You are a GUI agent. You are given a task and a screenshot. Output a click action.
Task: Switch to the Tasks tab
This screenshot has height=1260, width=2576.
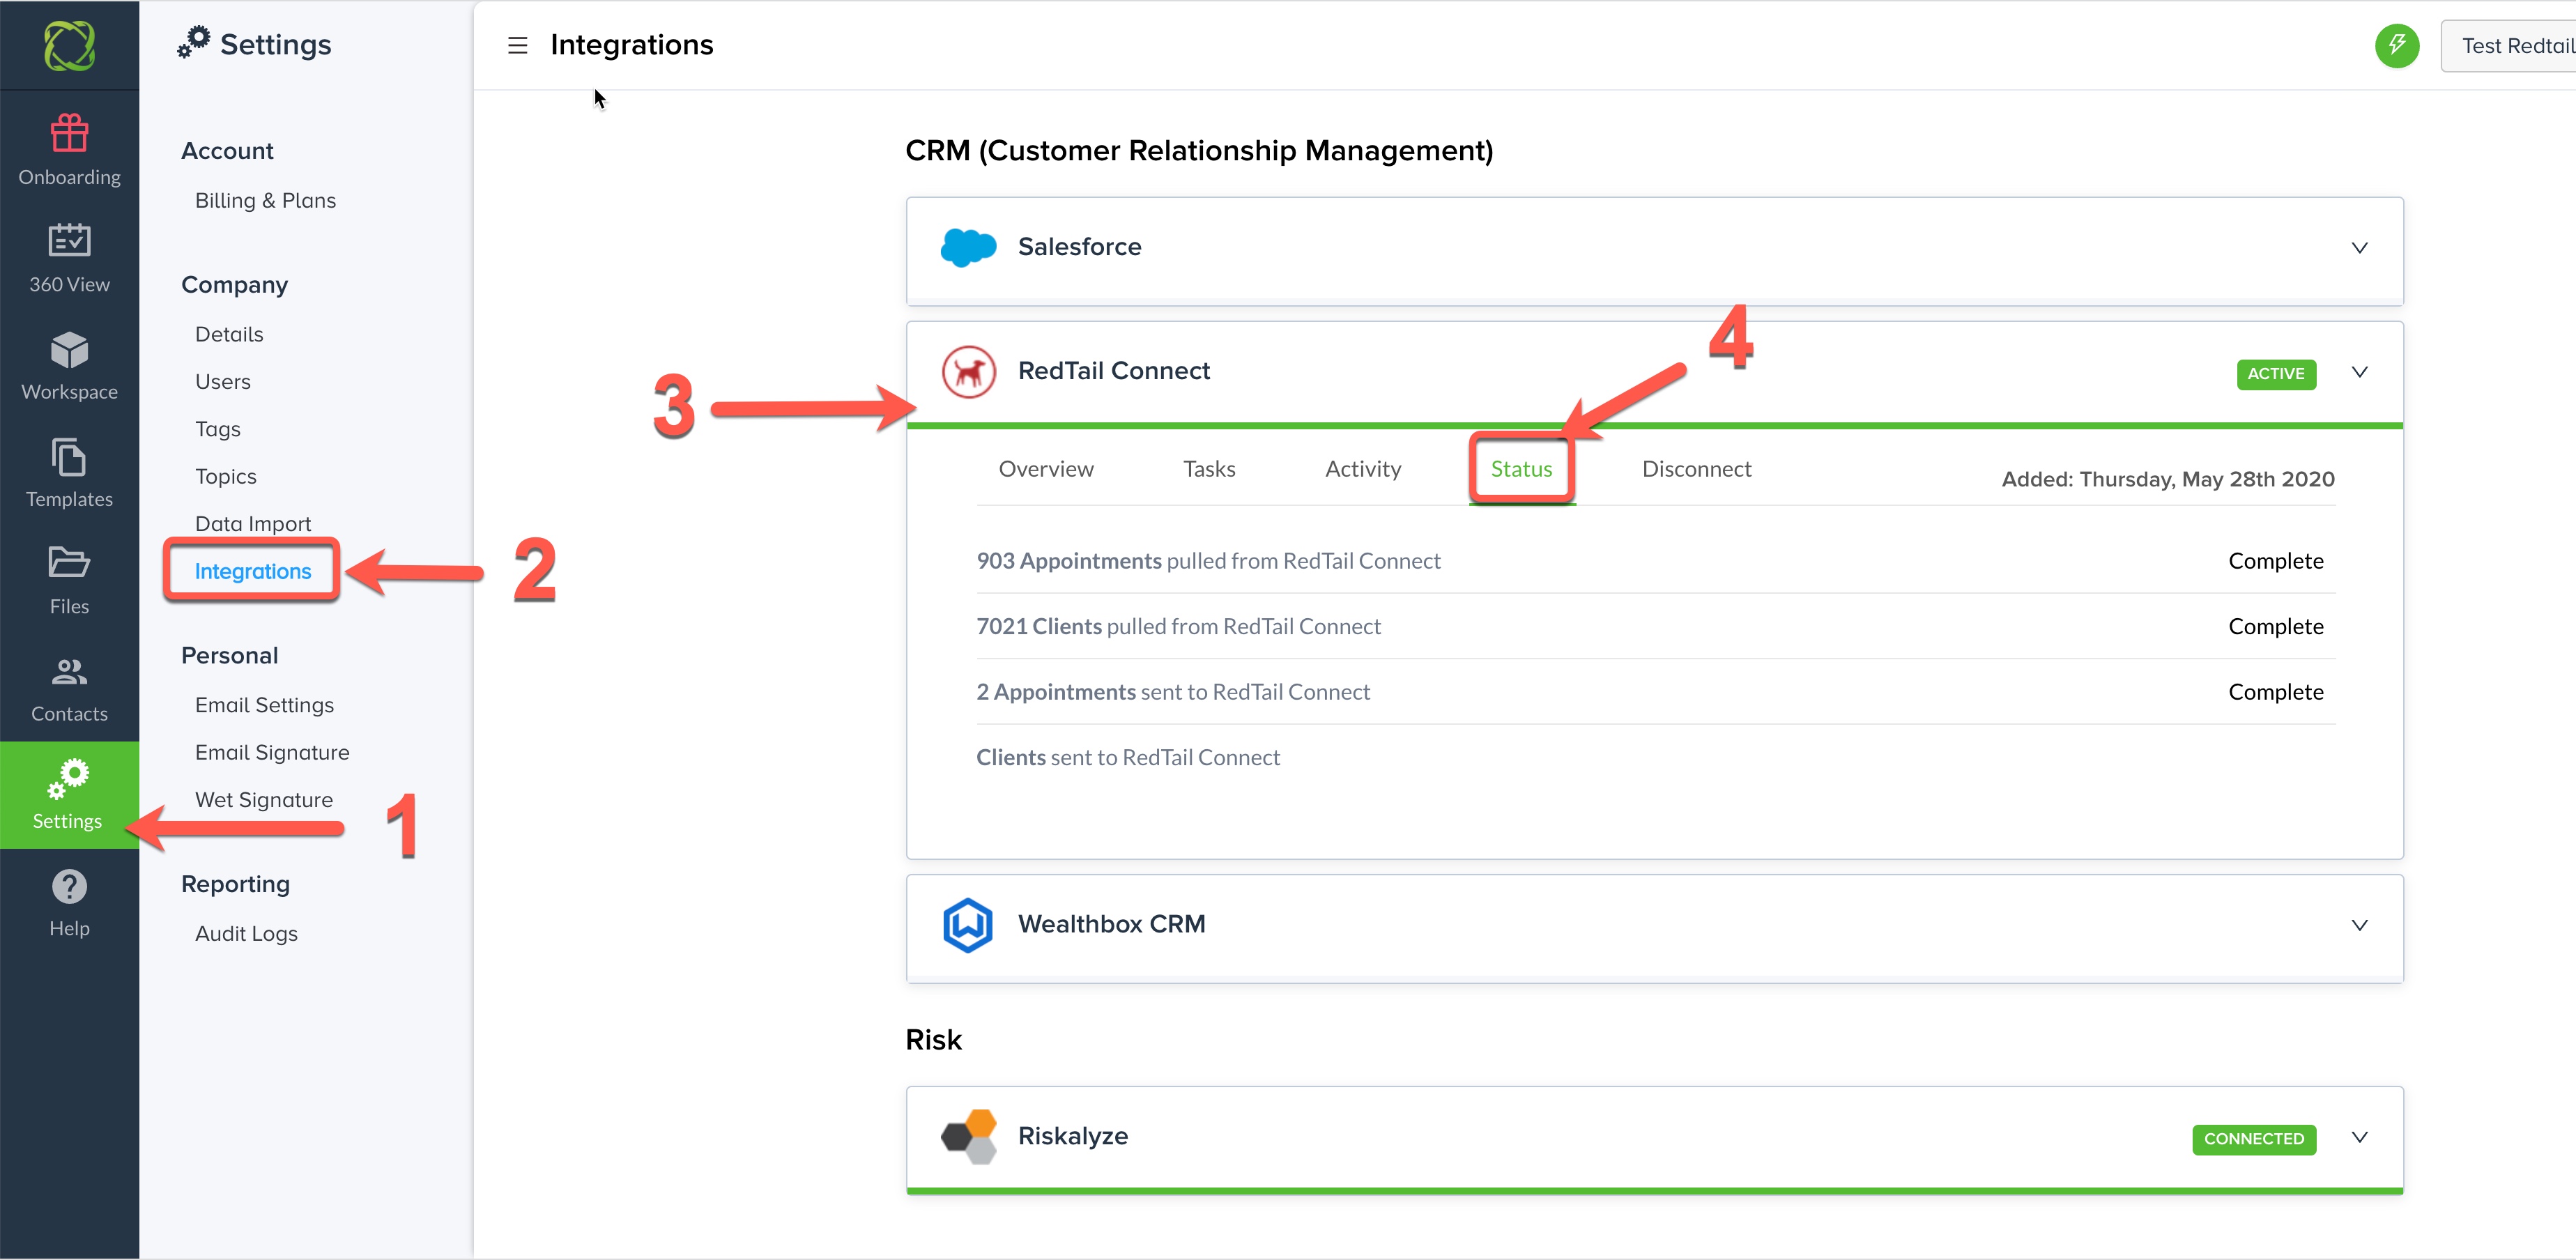[1208, 469]
